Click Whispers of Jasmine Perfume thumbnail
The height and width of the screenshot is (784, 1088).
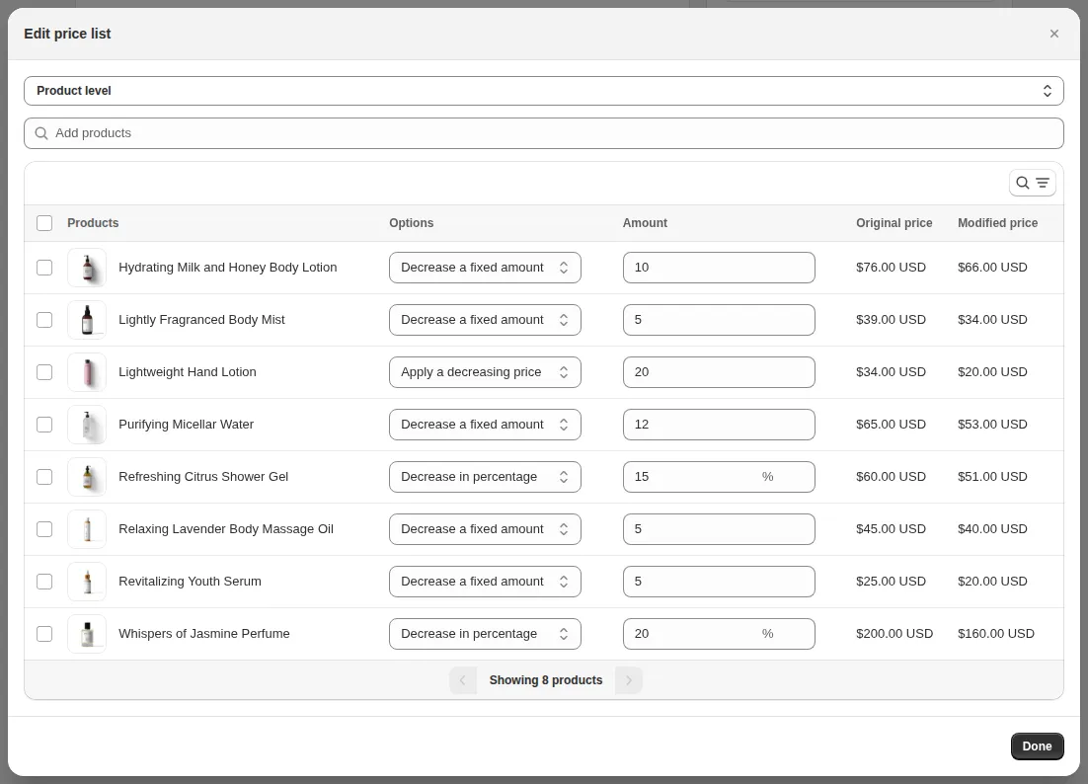(87, 634)
